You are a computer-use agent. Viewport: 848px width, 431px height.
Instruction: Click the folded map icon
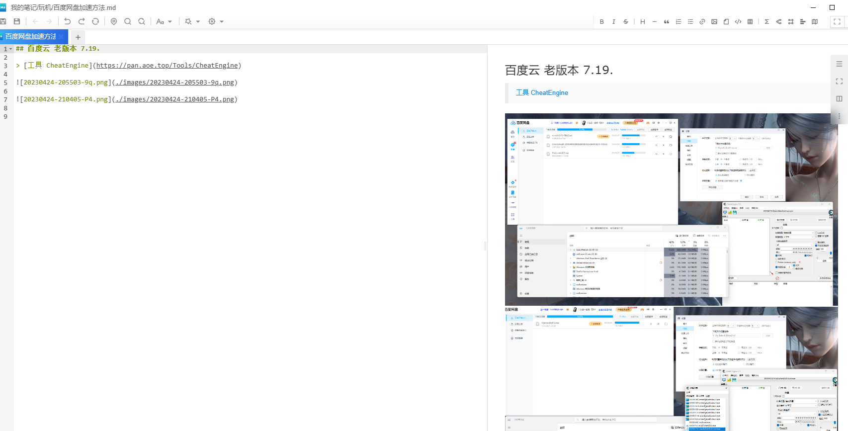coord(814,21)
